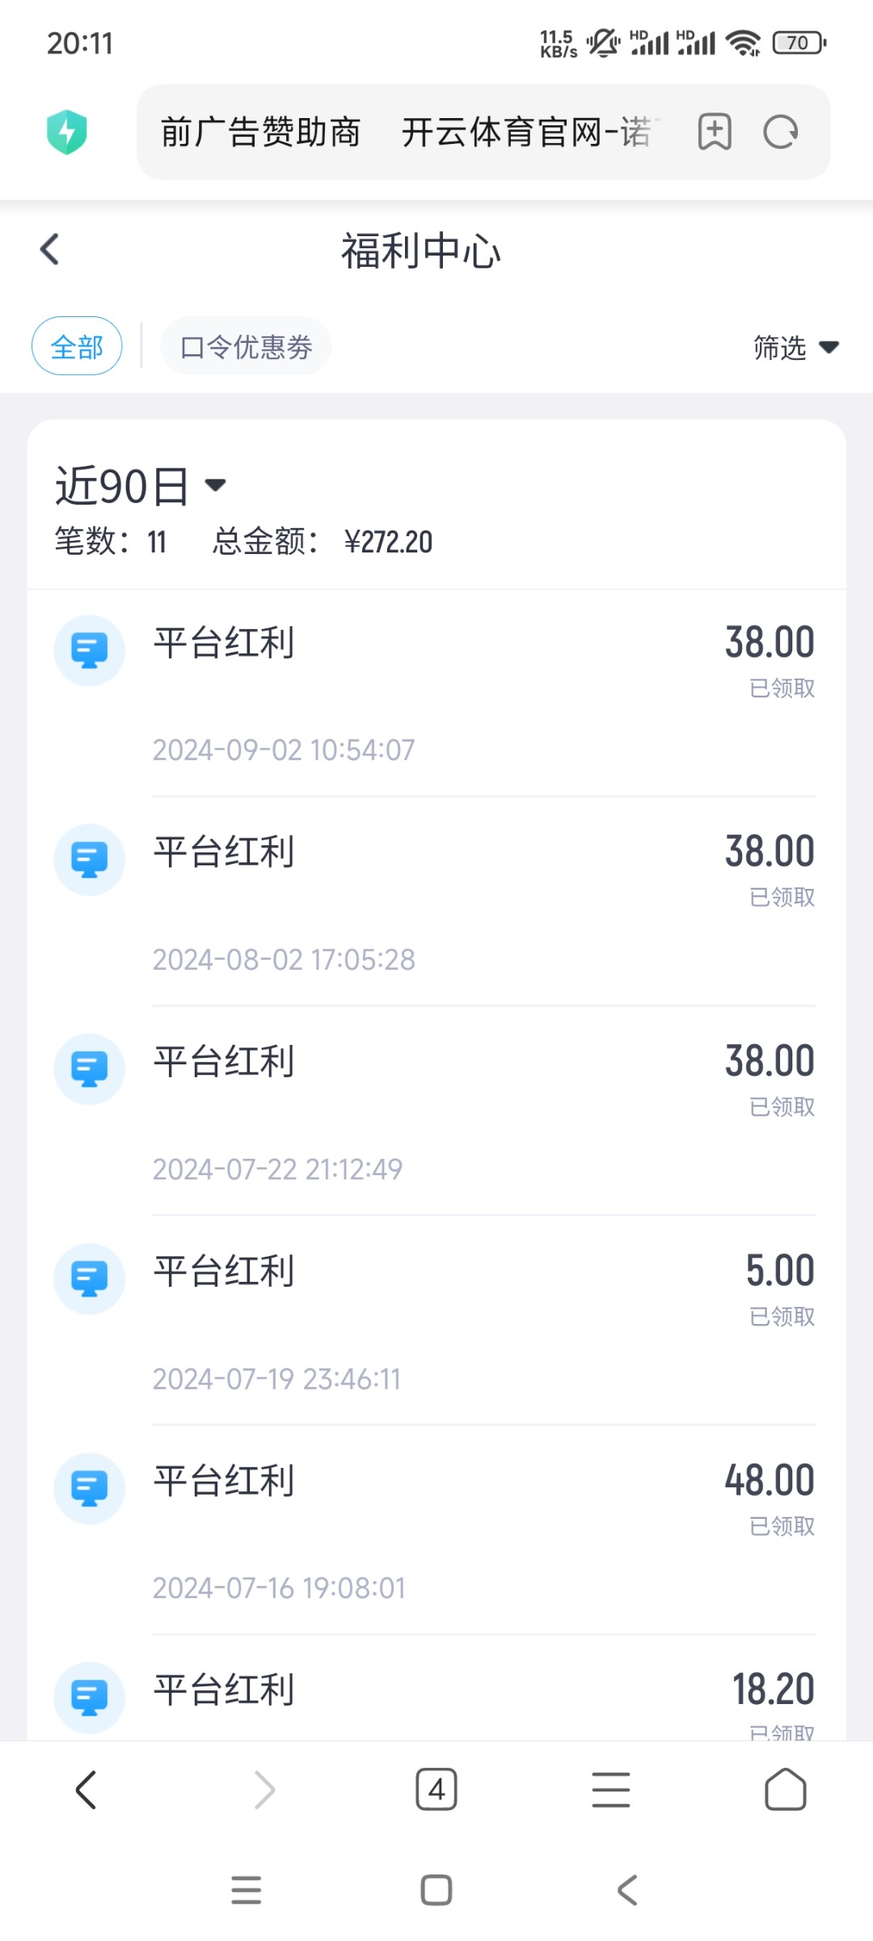Open browser tabs counter showing 4
This screenshot has height=1941, width=873.
(x=436, y=1790)
